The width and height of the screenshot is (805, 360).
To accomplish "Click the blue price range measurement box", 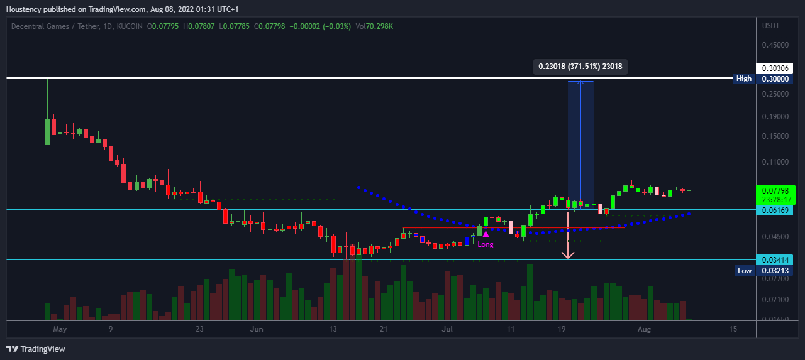I will 580,145.
